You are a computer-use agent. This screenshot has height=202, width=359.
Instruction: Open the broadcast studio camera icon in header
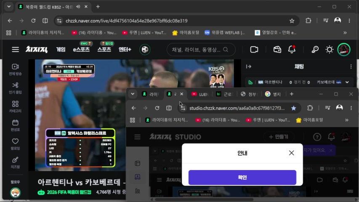tap(254, 50)
